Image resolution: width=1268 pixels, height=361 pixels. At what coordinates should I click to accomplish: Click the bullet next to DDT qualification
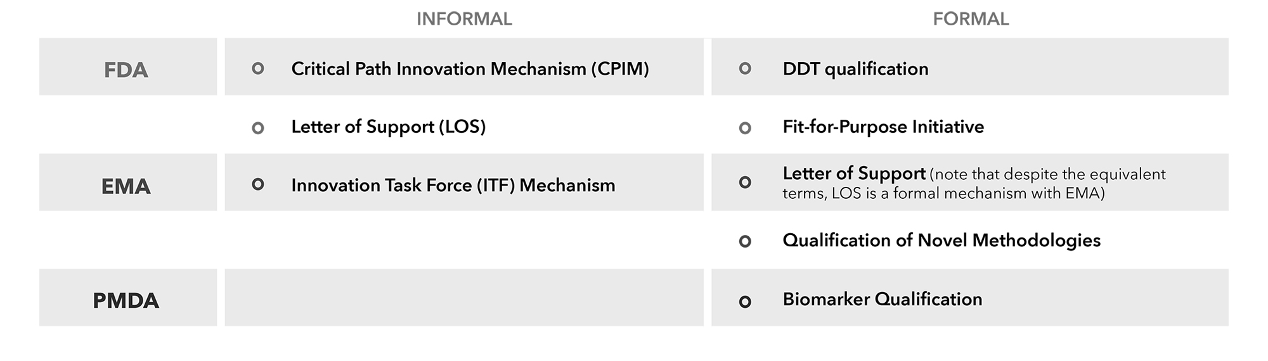[x=746, y=68]
